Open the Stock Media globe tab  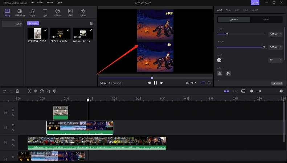[20, 12]
